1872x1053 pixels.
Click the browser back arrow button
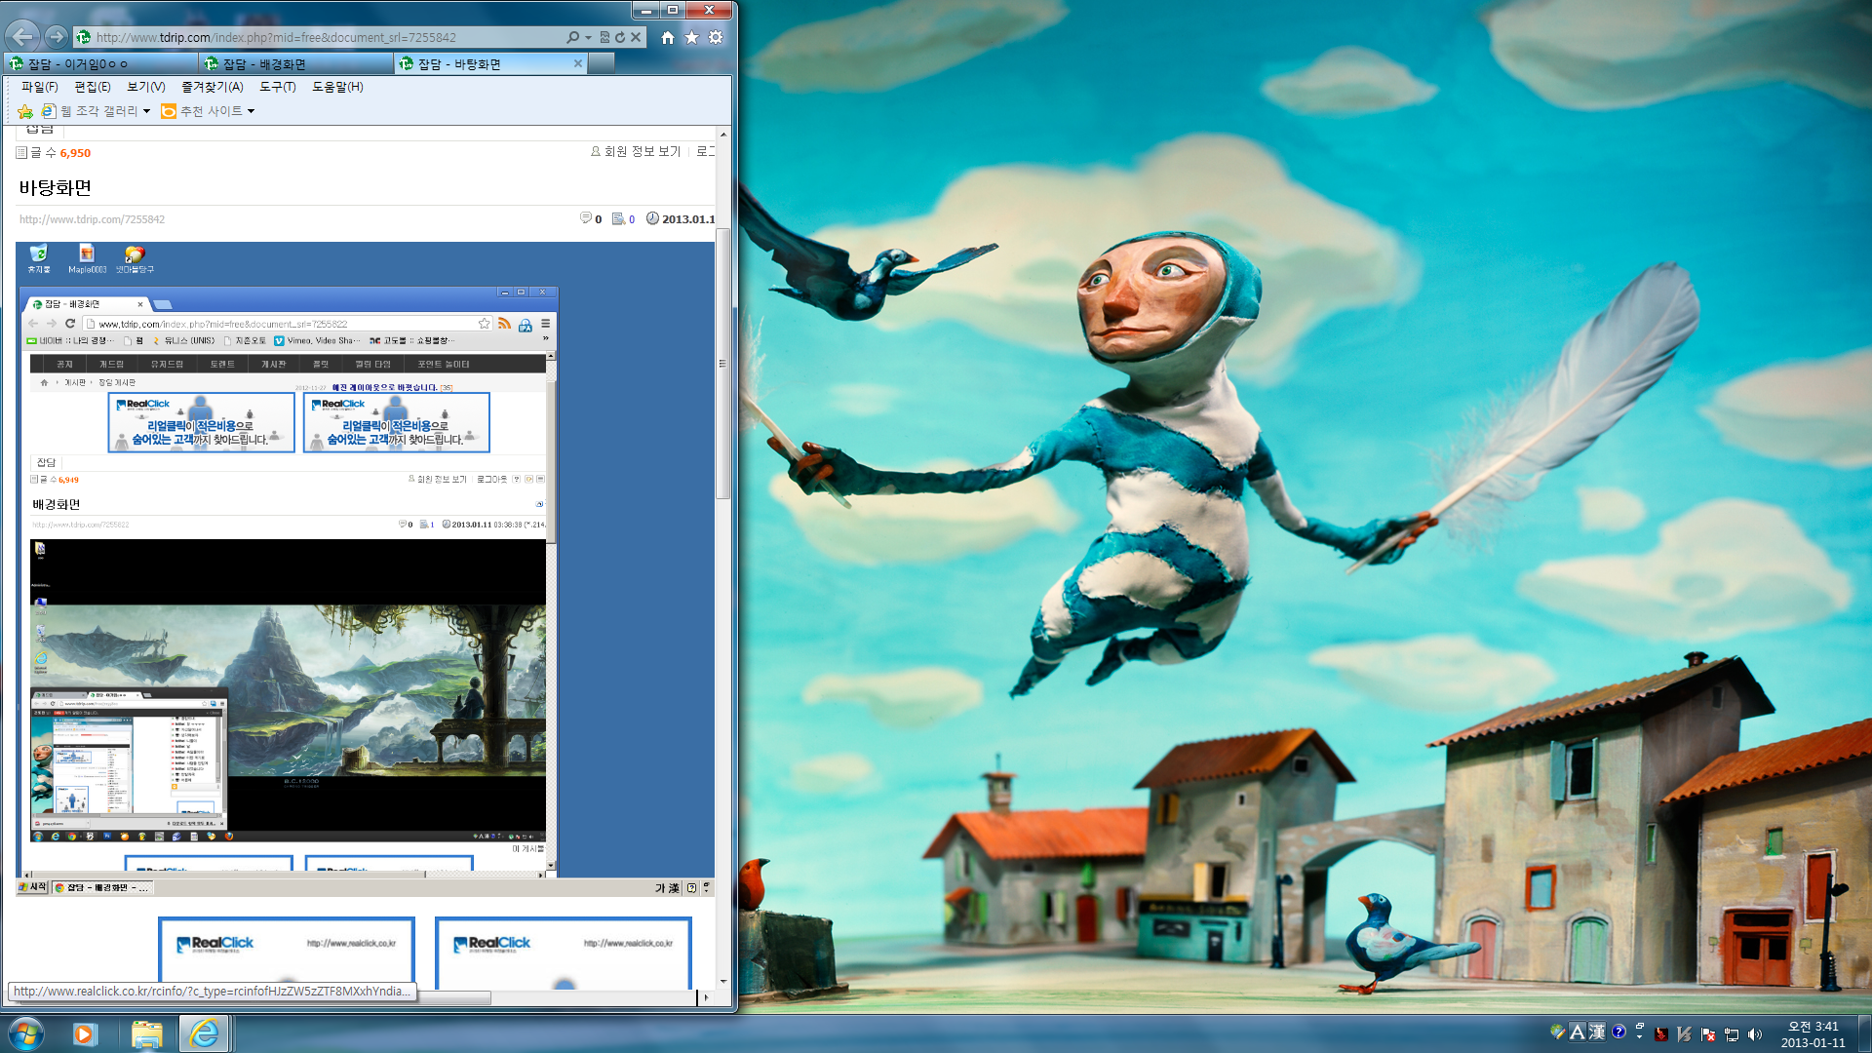(22, 37)
